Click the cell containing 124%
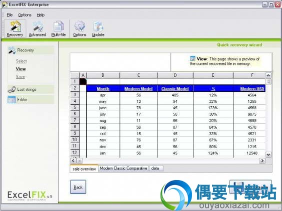The height and width of the screenshot is (211, 282). 213,153
